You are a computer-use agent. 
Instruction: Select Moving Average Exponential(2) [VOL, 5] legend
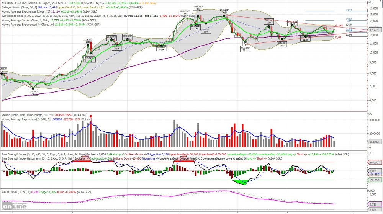point(46,119)
